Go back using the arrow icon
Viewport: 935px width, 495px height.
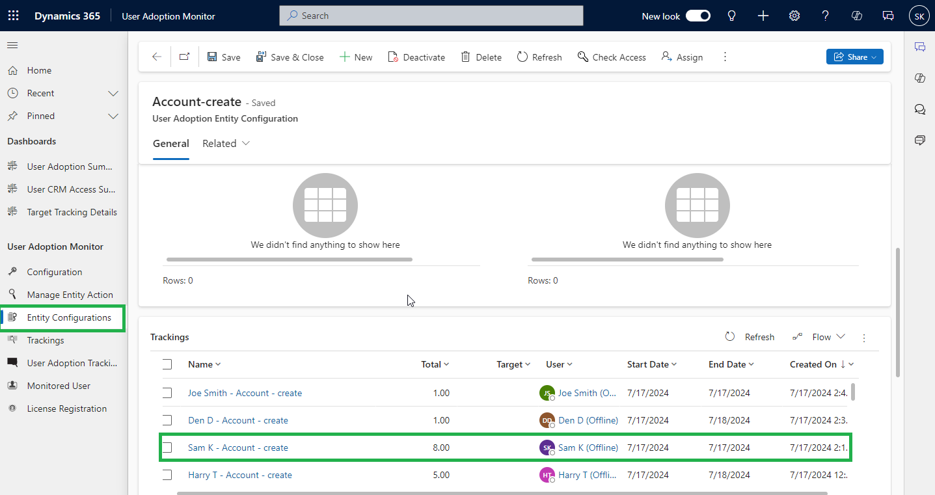point(156,57)
